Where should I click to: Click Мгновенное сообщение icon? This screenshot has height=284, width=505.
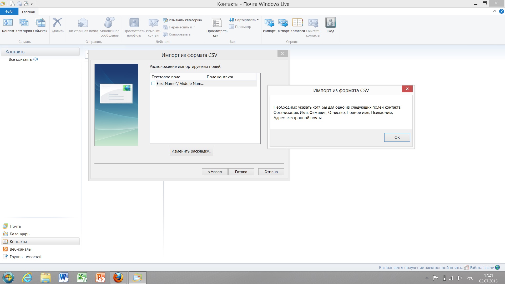pos(109,27)
